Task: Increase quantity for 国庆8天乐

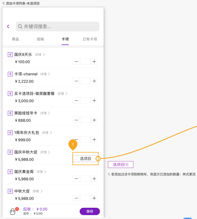Action: tap(94, 61)
